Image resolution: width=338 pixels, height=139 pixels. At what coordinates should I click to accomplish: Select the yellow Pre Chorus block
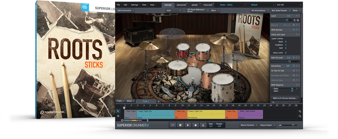coord(206,114)
